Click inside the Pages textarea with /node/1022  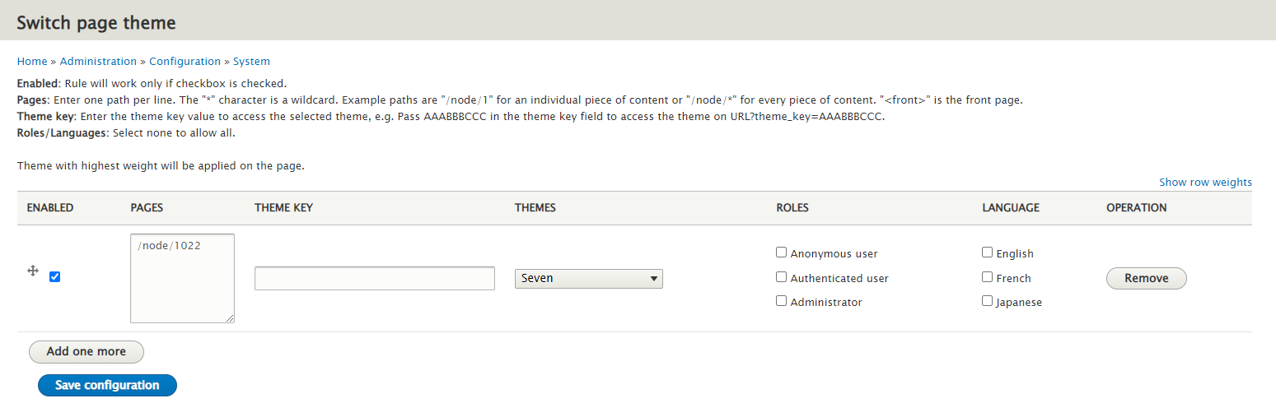(x=182, y=278)
